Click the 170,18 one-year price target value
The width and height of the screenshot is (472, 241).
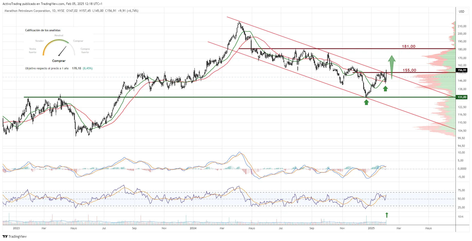tap(76, 68)
